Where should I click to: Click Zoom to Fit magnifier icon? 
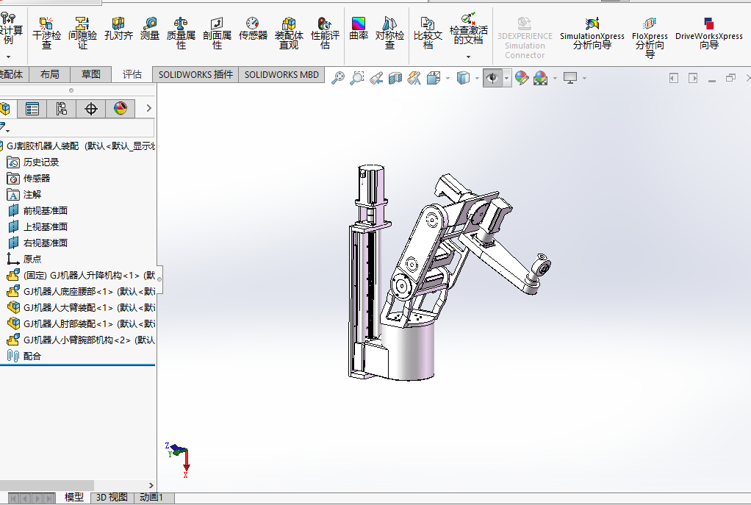point(338,78)
